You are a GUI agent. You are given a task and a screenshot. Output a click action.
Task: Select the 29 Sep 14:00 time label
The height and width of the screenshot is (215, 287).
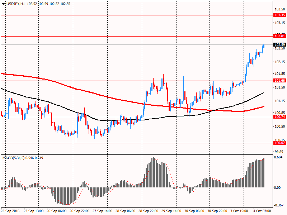[x=171, y=211]
